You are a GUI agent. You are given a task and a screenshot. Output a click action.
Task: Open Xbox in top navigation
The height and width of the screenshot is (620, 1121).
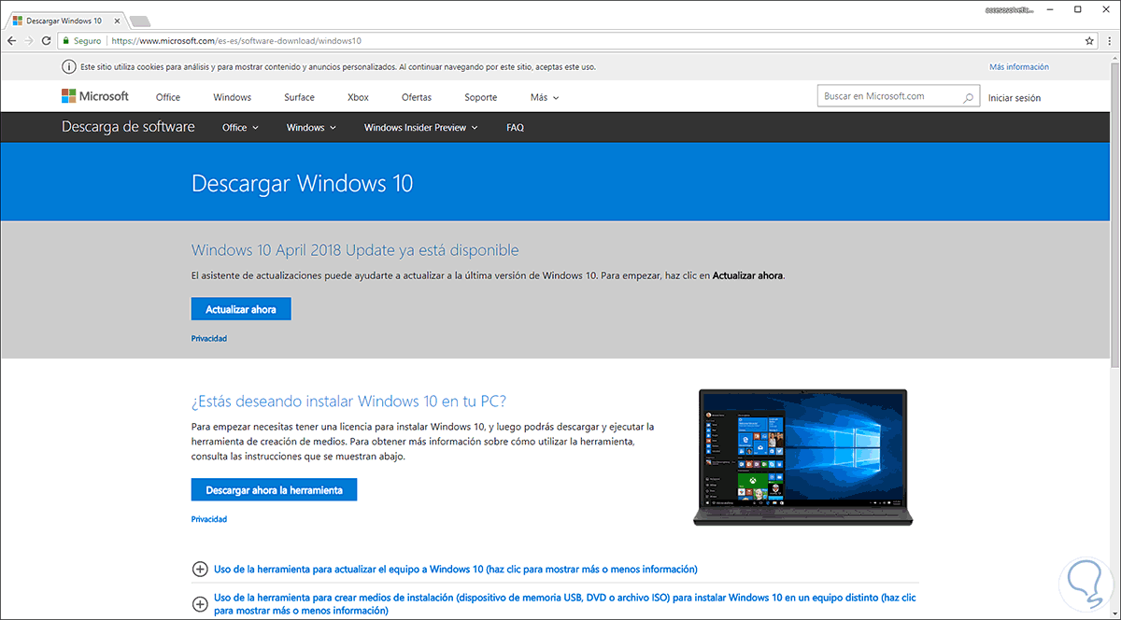coord(358,97)
